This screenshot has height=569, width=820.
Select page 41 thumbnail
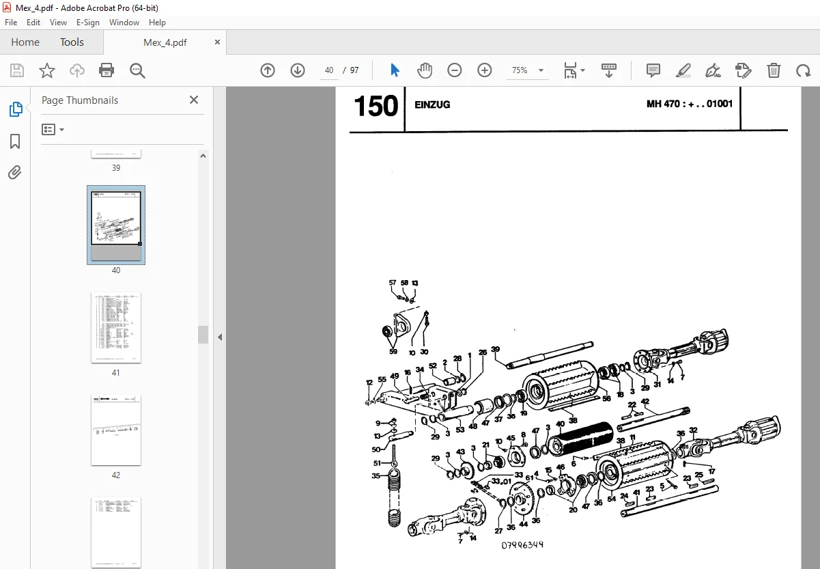coord(116,328)
